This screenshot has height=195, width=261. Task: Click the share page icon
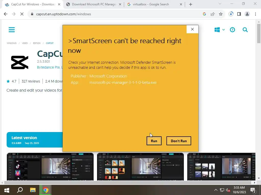(213, 14)
